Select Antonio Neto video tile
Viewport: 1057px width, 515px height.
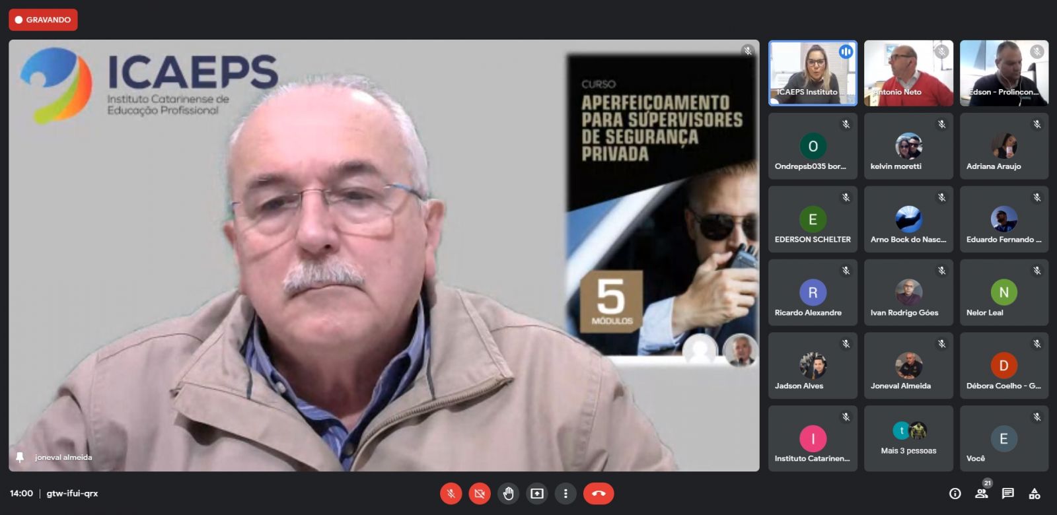[x=908, y=73]
